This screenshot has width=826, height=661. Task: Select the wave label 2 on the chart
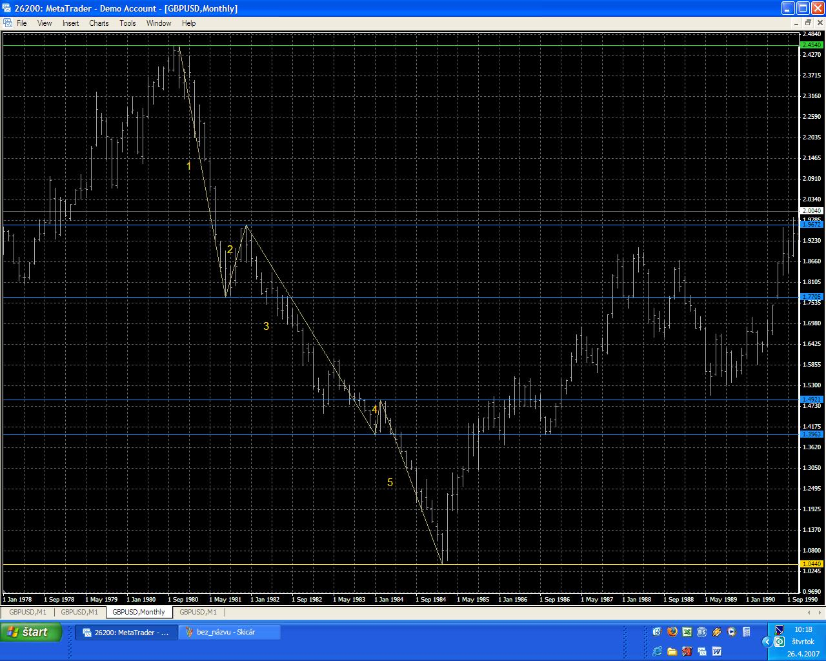(230, 250)
